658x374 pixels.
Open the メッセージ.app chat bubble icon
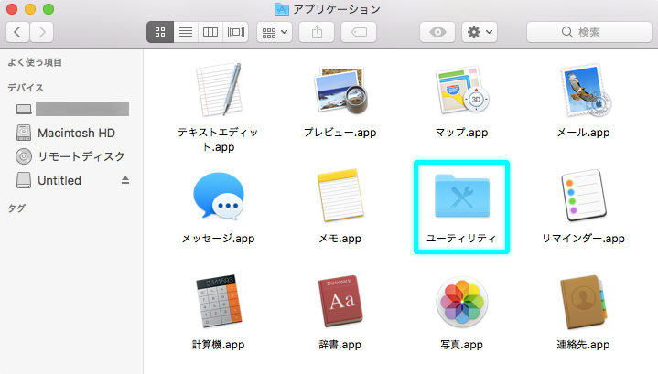click(219, 196)
